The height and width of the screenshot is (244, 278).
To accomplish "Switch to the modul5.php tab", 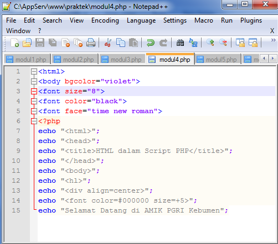I will click(x=218, y=60).
